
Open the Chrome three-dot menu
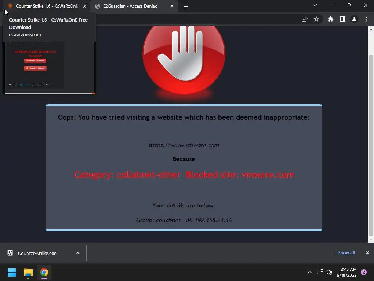click(366, 19)
